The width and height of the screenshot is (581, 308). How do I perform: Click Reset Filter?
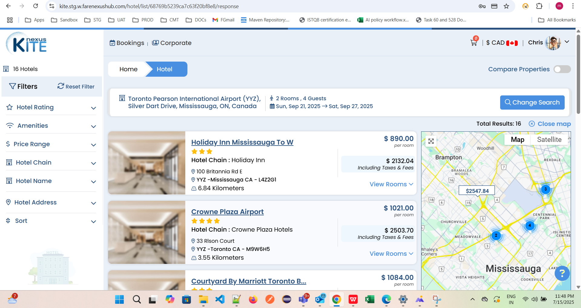(76, 86)
